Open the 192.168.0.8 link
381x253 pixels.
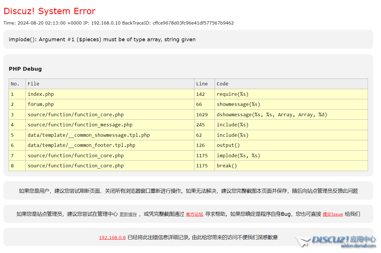tap(112, 238)
